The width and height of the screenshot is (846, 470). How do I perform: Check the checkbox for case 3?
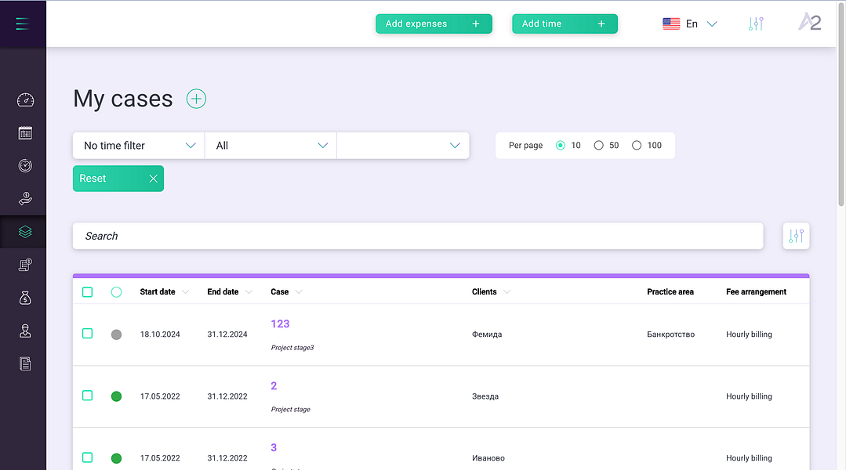point(87,457)
